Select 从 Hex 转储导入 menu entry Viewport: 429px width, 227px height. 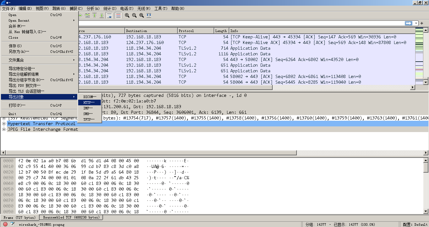[39, 32]
